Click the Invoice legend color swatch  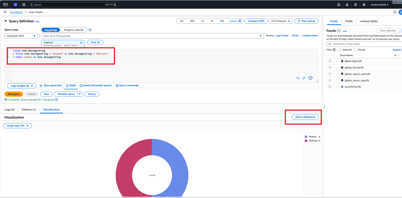tap(306, 137)
